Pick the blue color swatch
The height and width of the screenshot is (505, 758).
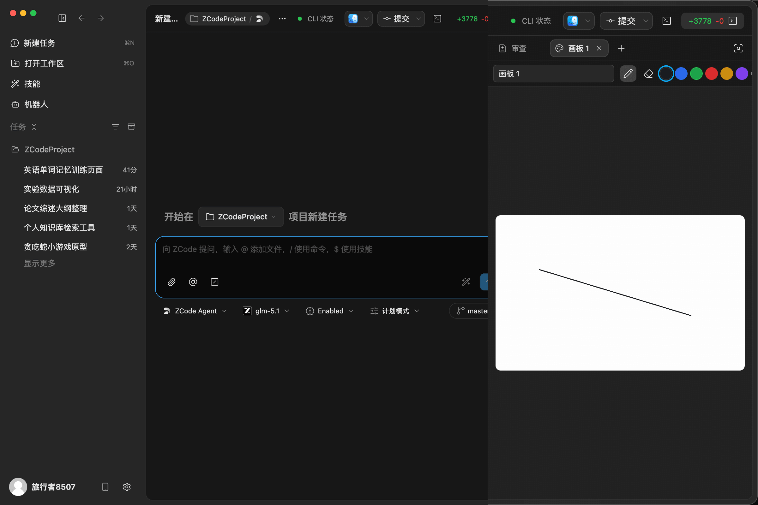681,74
